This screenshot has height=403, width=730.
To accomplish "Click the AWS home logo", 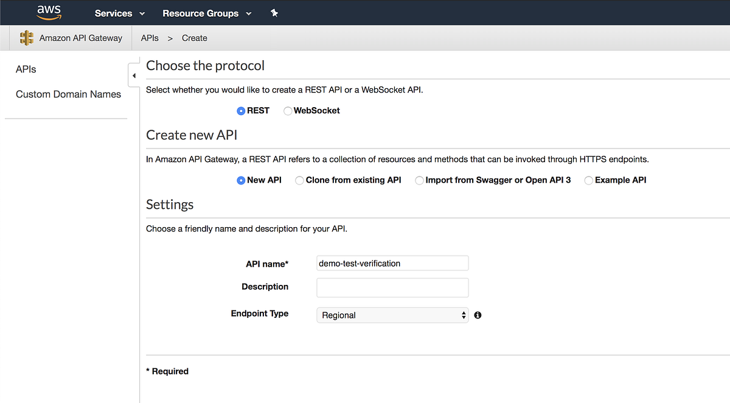I will point(49,12).
